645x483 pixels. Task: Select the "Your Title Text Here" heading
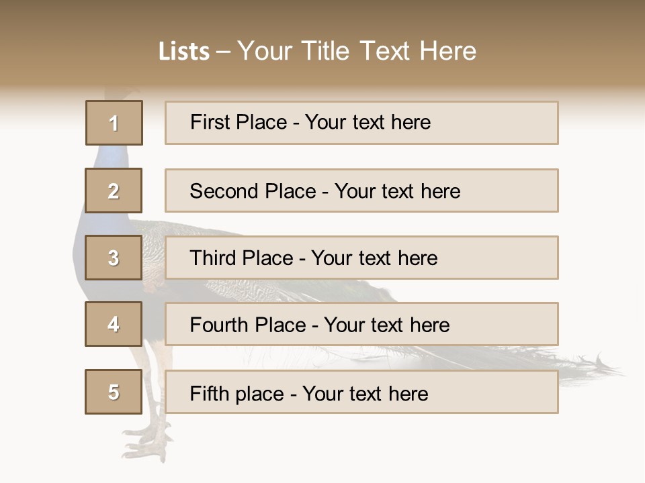coord(357,52)
